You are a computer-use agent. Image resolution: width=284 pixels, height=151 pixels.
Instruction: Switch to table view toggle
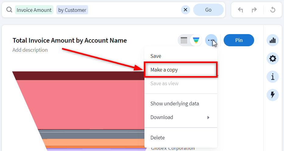click(x=184, y=40)
